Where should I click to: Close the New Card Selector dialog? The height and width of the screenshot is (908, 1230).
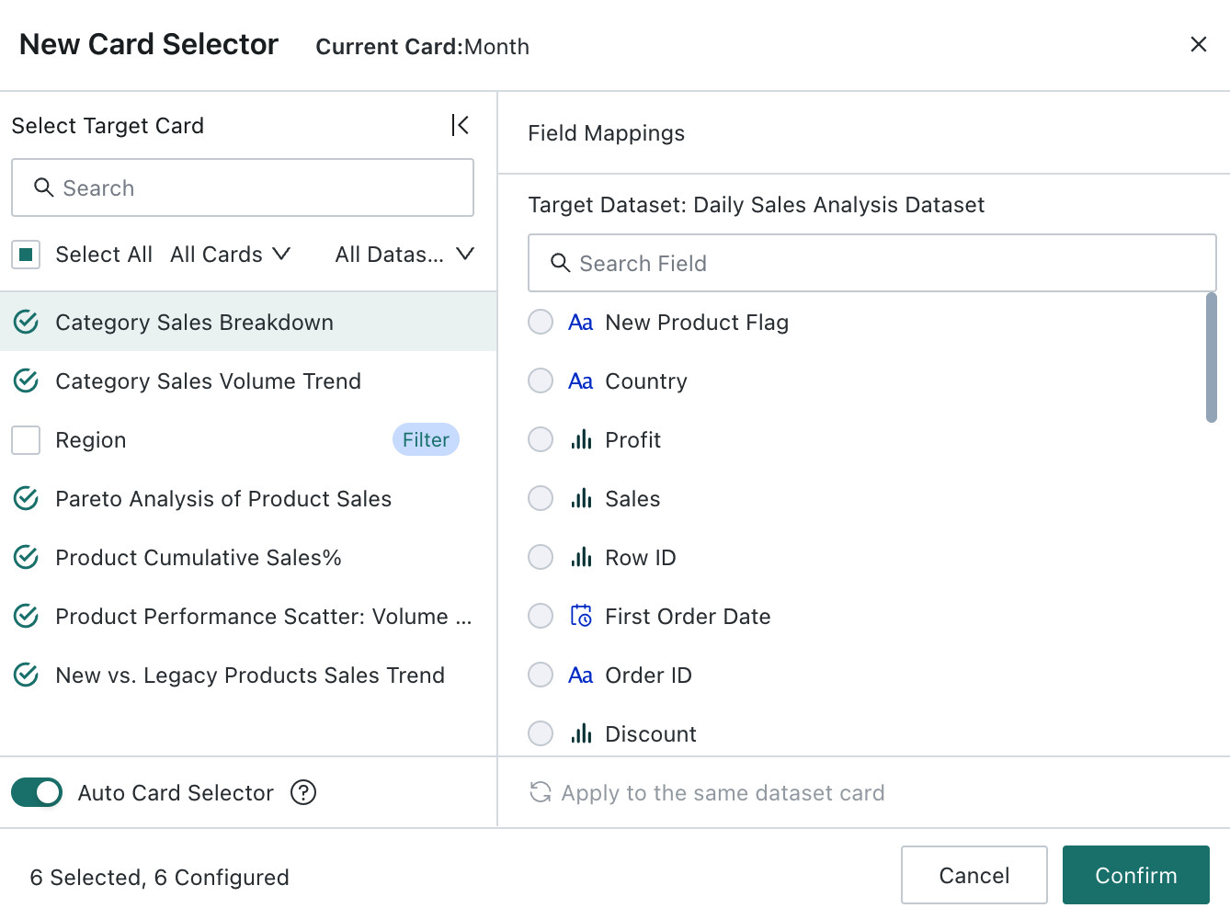pyautogui.click(x=1199, y=44)
